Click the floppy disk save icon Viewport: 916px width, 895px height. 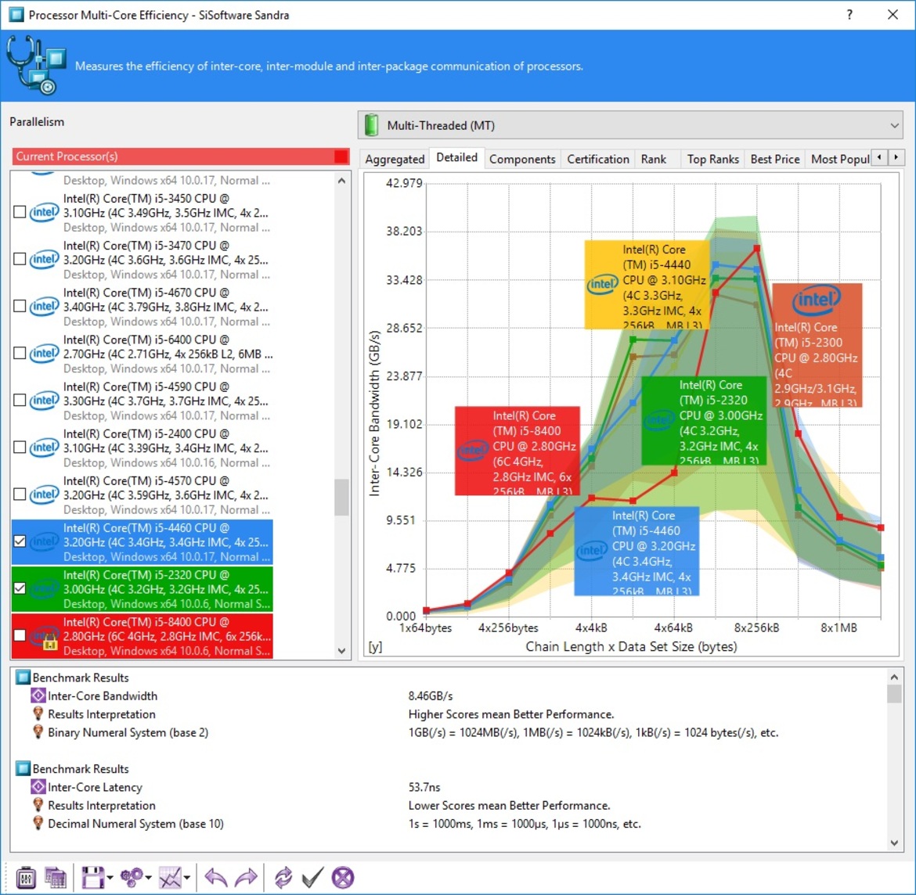93,878
